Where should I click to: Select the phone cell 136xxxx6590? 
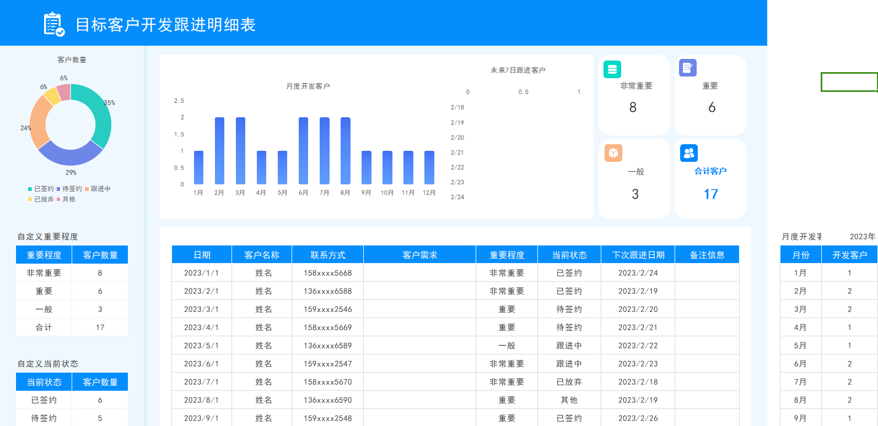(328, 400)
